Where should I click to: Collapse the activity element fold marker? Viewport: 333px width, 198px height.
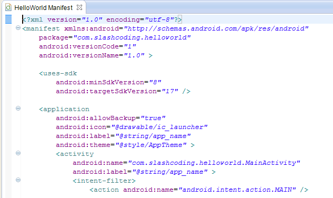point(18,153)
